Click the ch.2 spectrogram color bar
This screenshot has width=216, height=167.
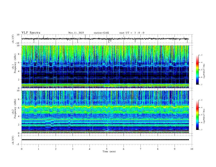pos(197,115)
